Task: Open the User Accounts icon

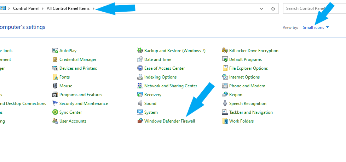Action: pyautogui.click(x=55, y=121)
